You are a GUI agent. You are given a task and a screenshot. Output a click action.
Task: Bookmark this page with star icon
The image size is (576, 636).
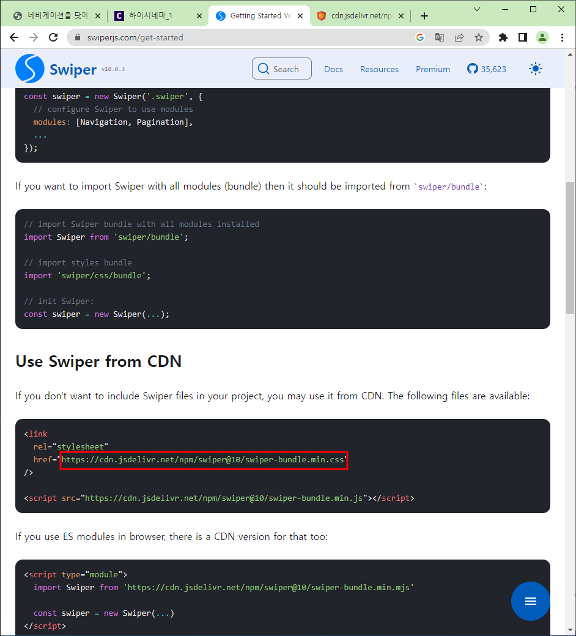pyautogui.click(x=479, y=37)
